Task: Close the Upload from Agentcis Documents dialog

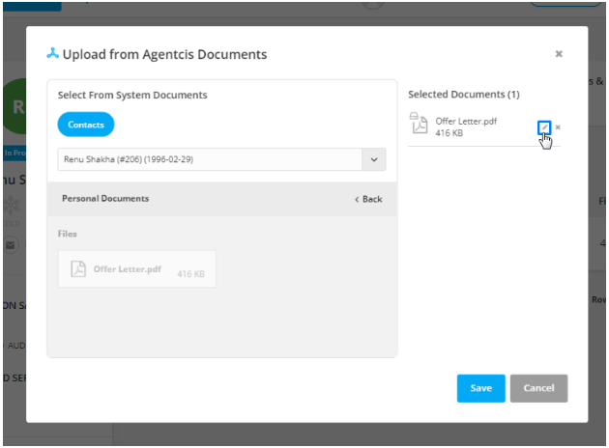Action: (x=559, y=54)
